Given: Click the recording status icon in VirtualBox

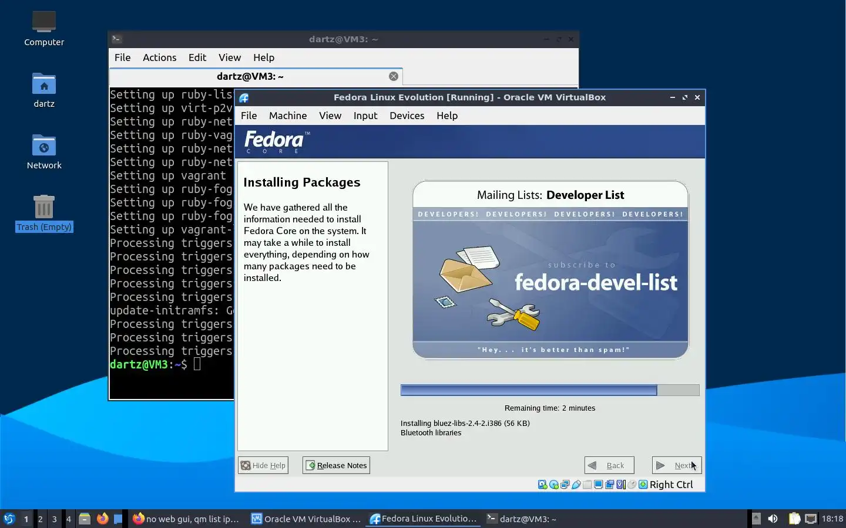Looking at the screenshot, I should click(x=609, y=485).
